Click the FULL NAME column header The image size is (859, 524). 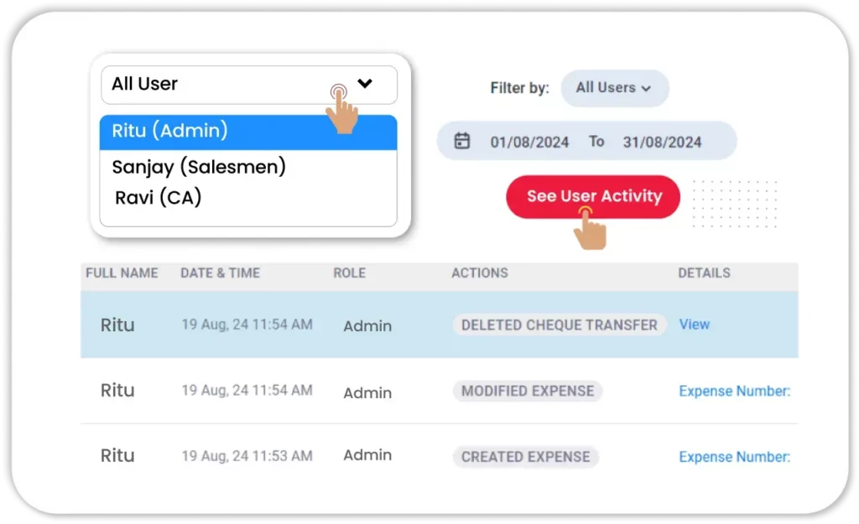click(x=122, y=273)
